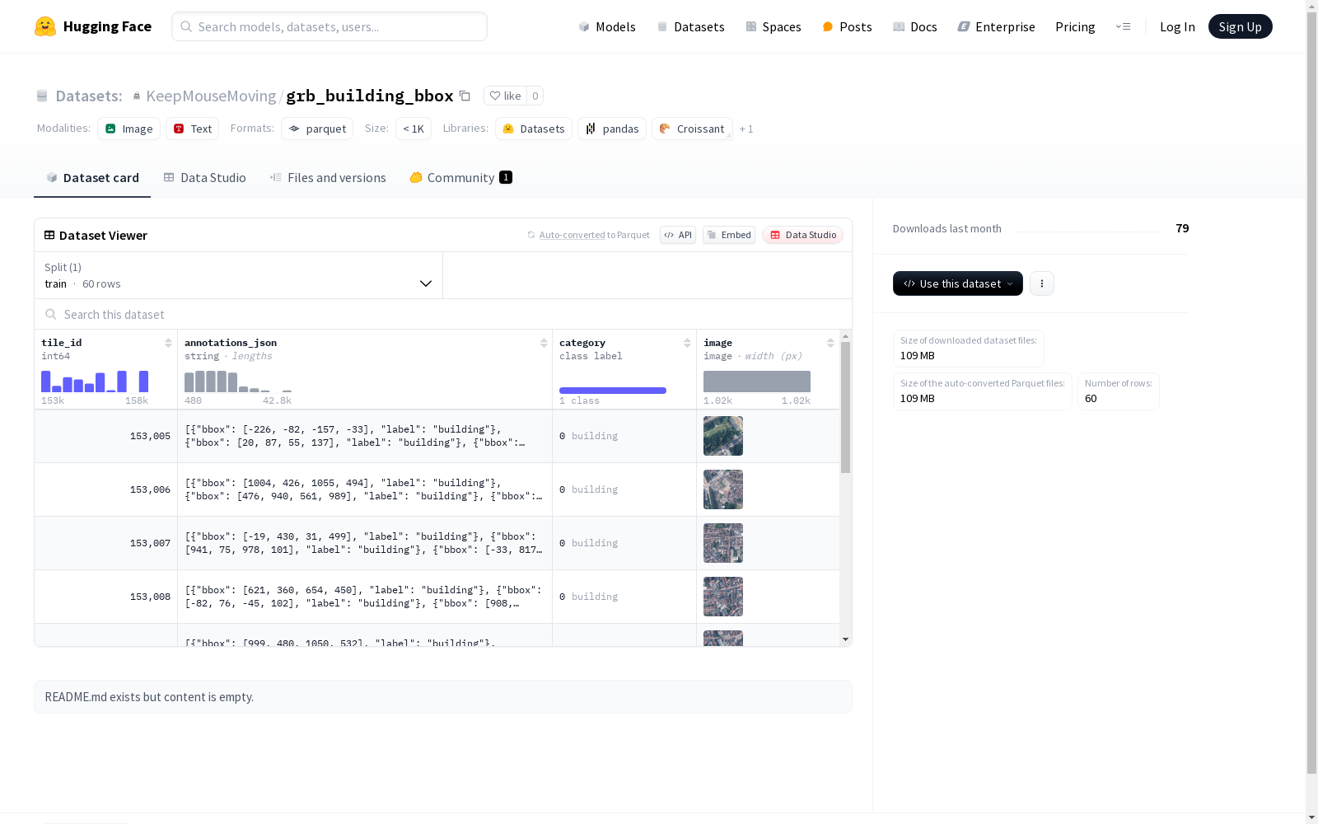
Task: Click the like count number
Action: (x=535, y=96)
